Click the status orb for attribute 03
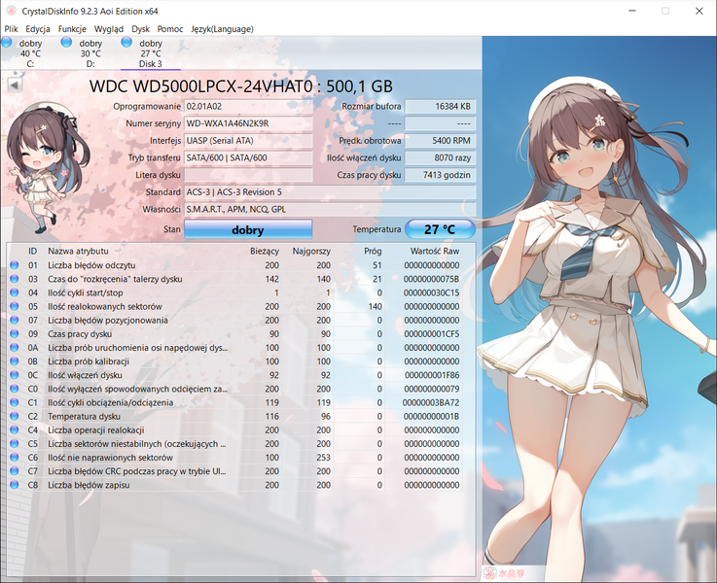This screenshot has height=583, width=717. tap(15, 279)
